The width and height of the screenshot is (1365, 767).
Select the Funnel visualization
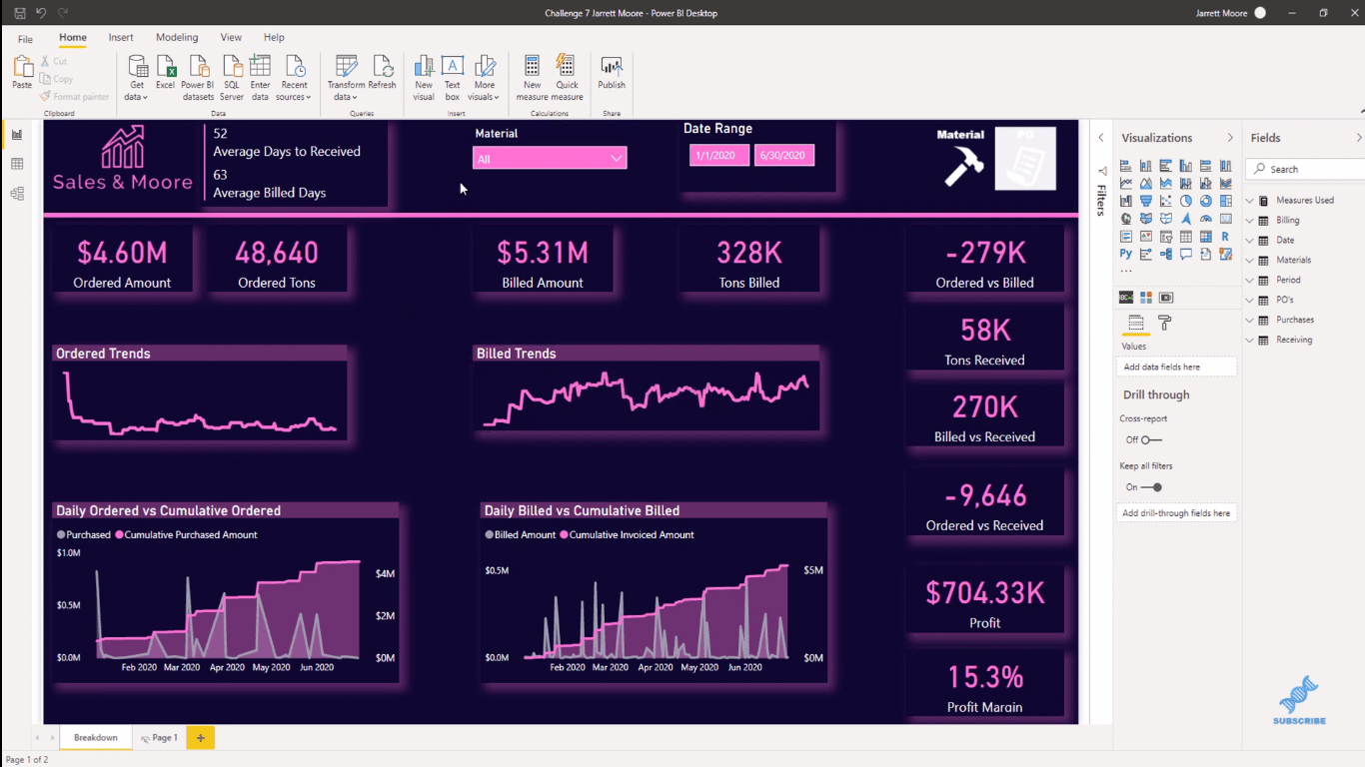click(x=1146, y=201)
